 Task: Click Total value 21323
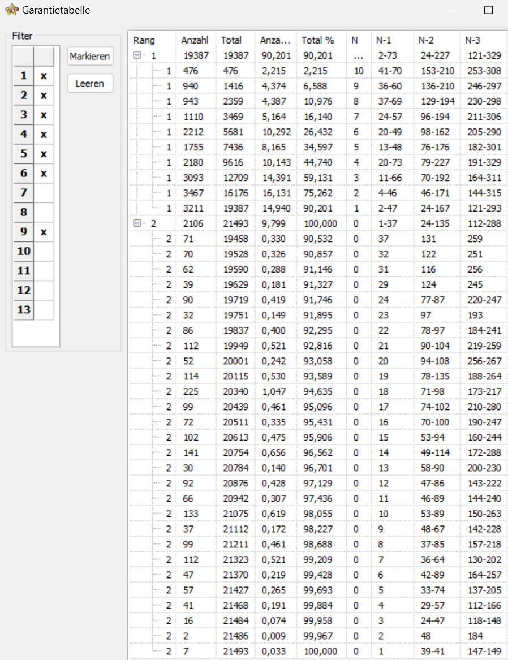click(x=236, y=560)
